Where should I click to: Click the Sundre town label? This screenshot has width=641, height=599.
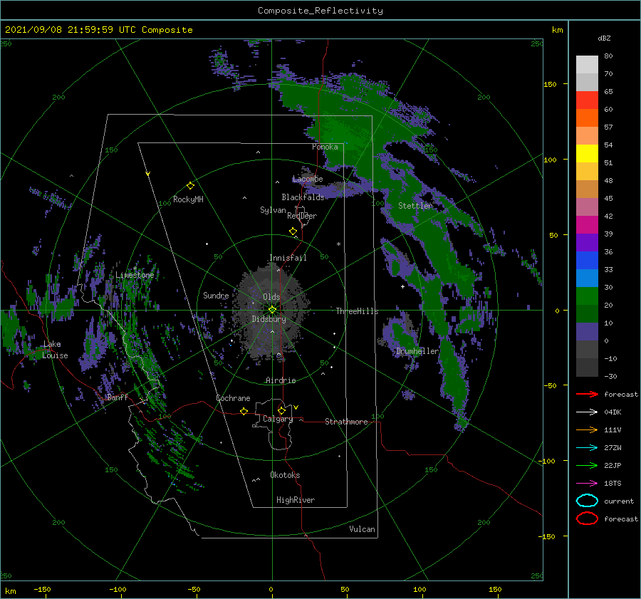216,295
